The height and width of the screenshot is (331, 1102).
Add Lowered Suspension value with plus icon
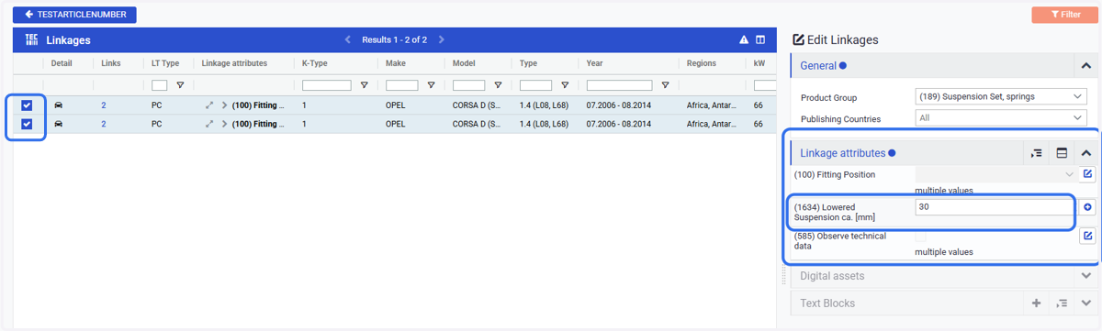pyautogui.click(x=1087, y=207)
